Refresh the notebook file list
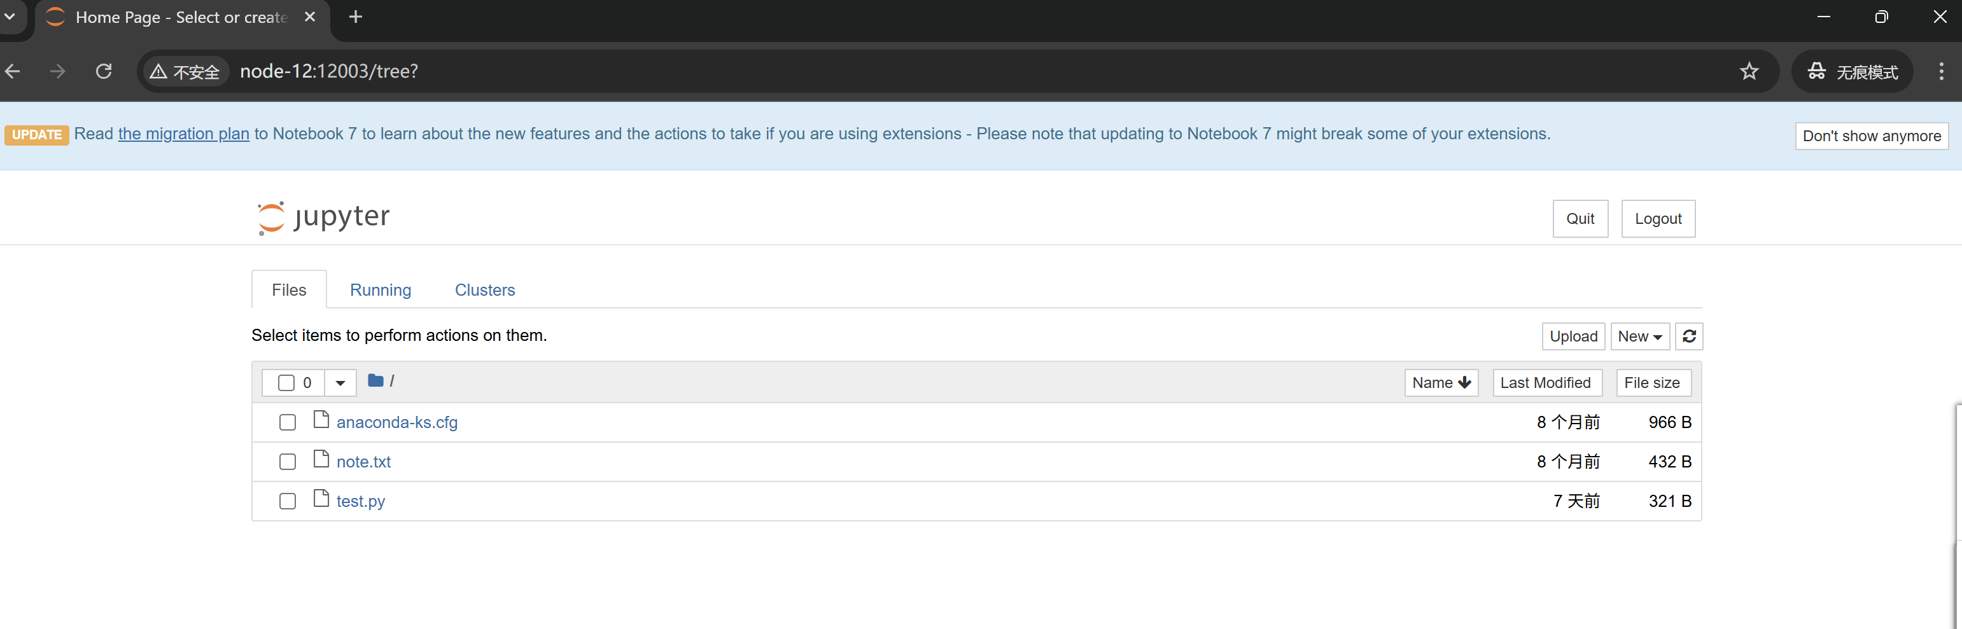 coord(1688,336)
